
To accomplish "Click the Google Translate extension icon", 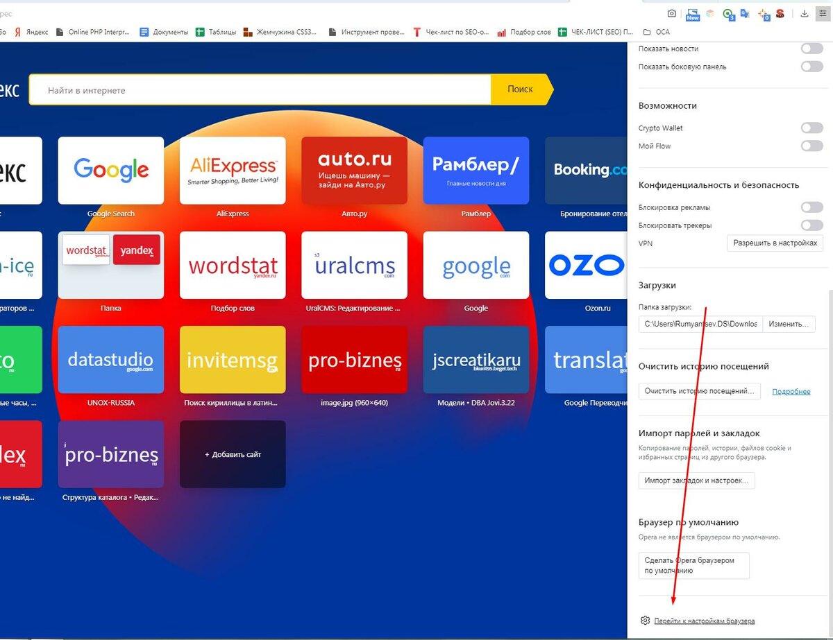I will 745,13.
